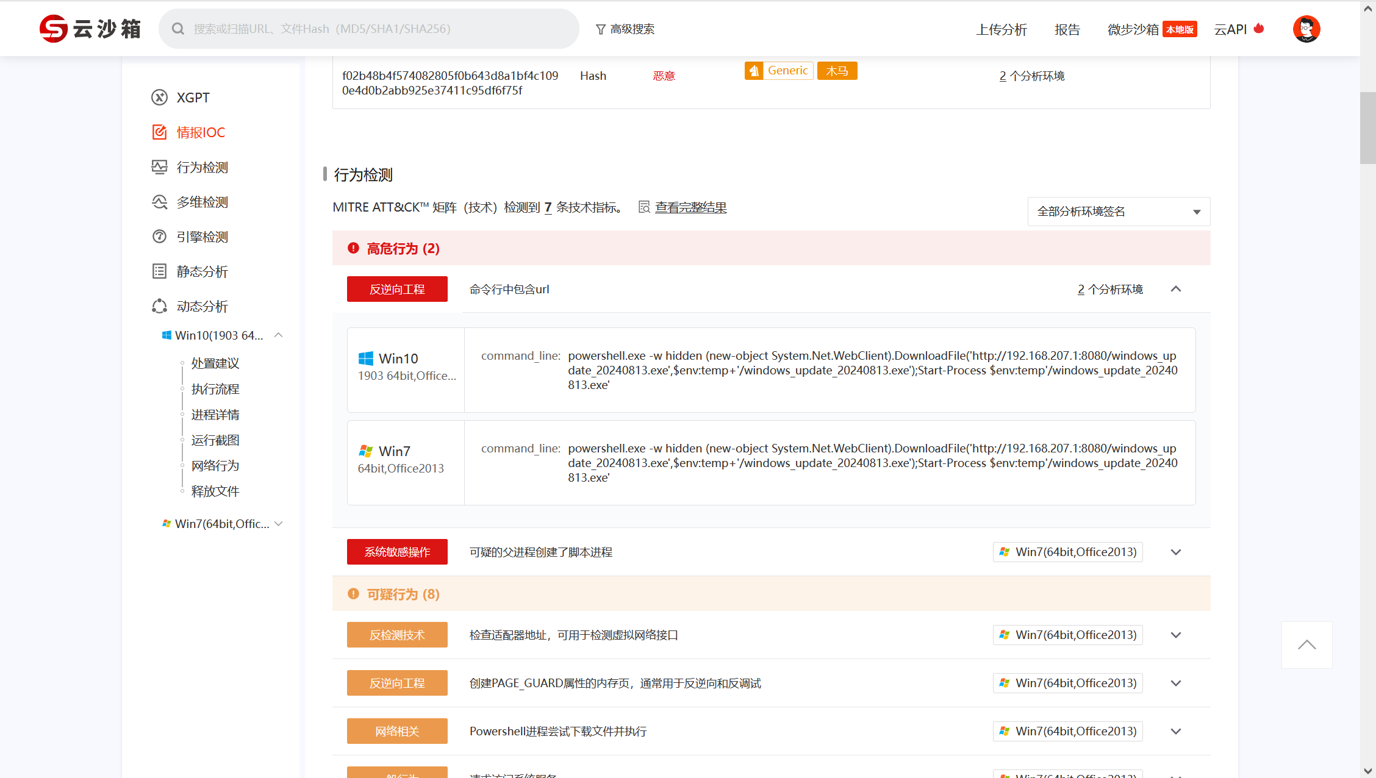The image size is (1376, 778).
Task: Expand Win7(64bit,Offic... tree node in sidebar
Action: point(279,524)
